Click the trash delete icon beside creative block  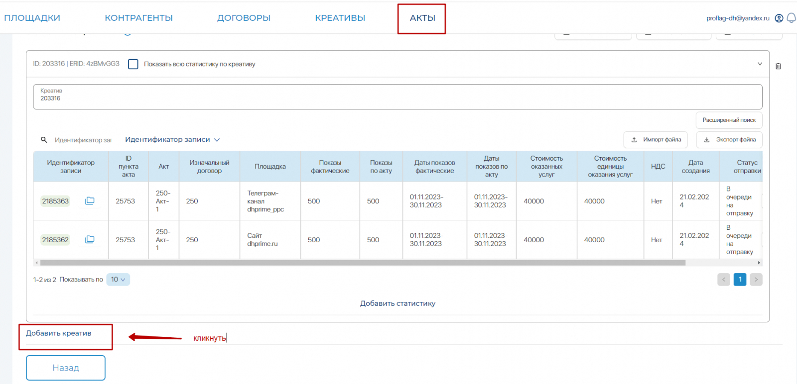[778, 66]
